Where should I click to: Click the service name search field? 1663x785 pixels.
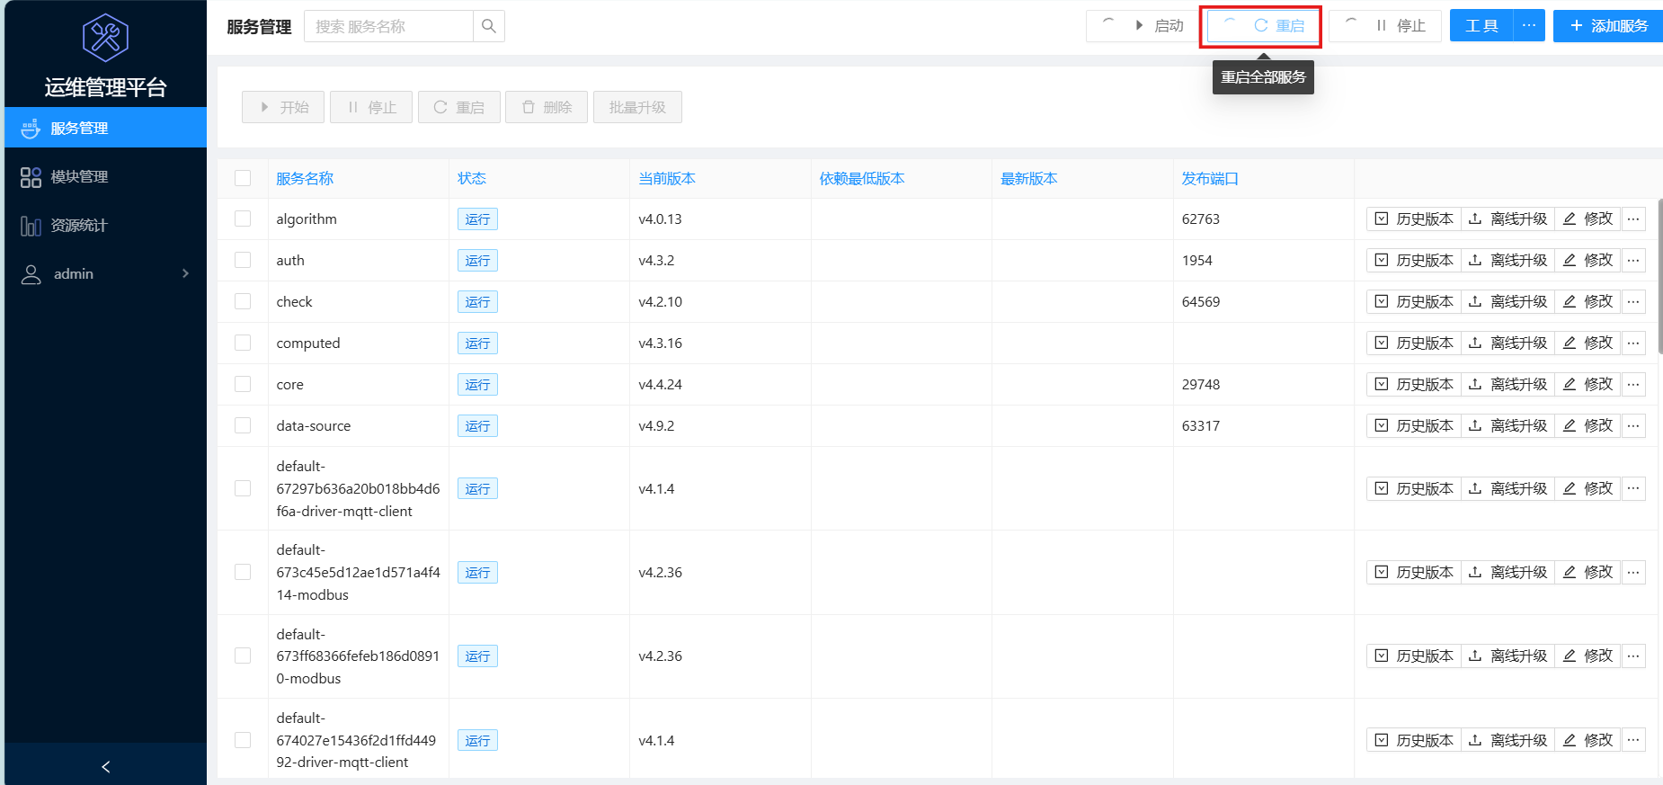point(388,26)
